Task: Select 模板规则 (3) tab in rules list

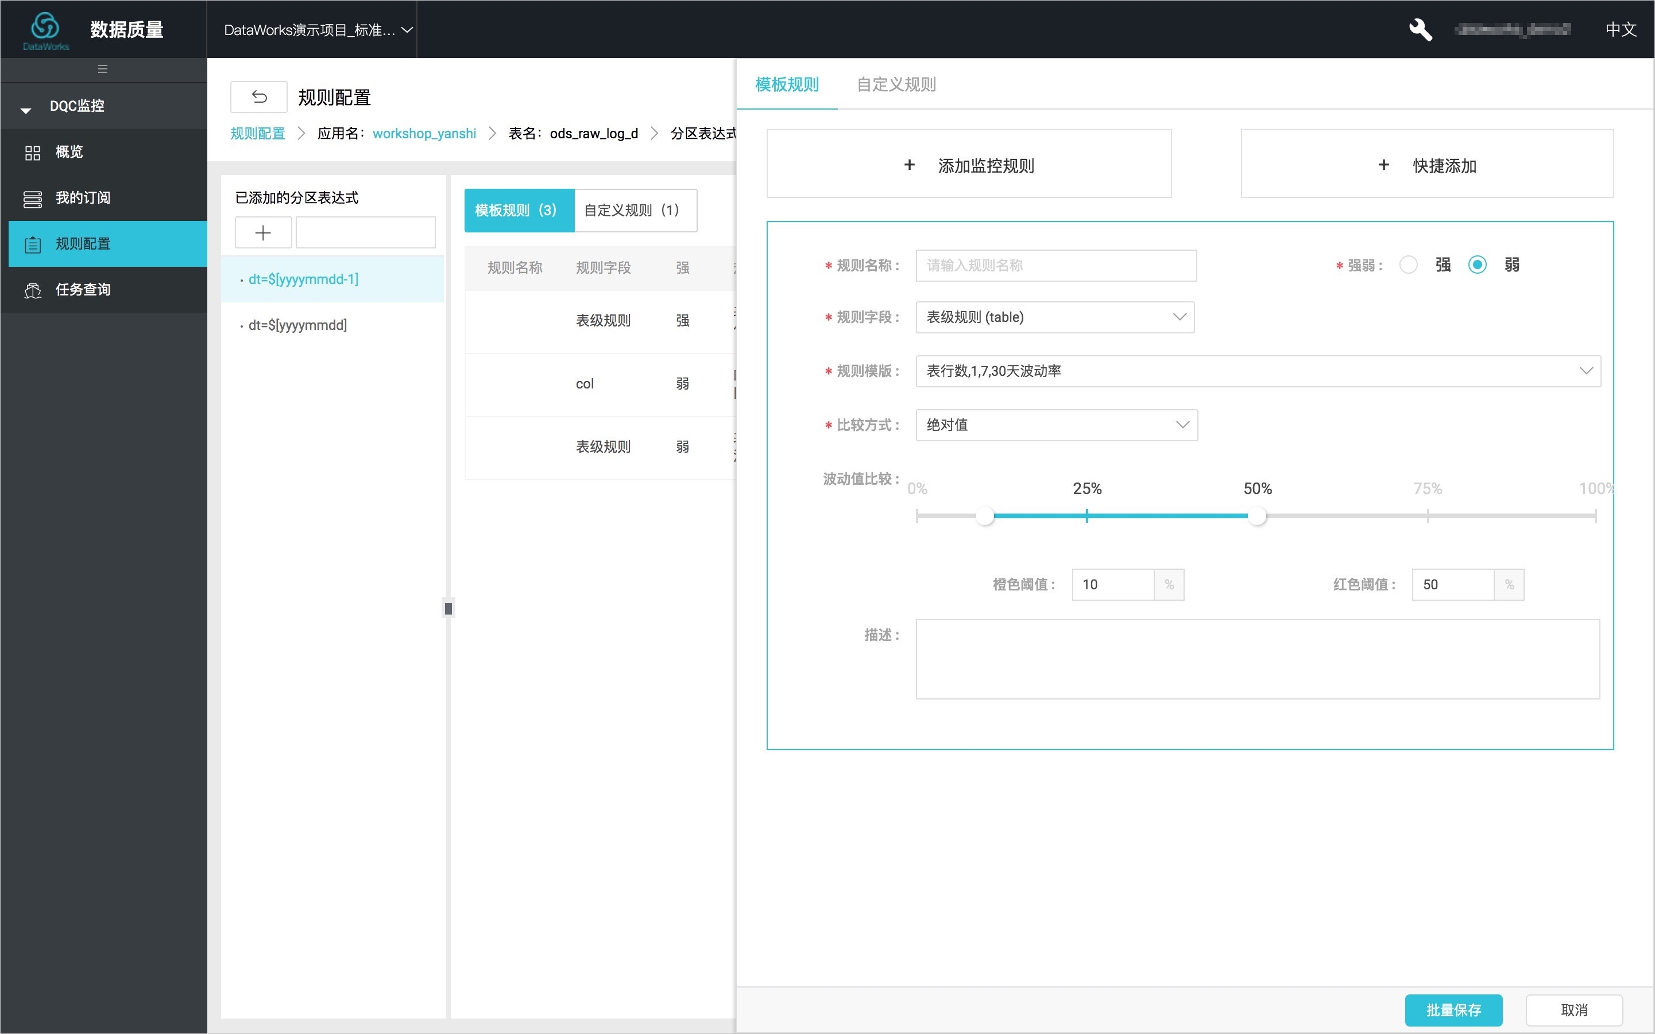Action: coord(519,211)
